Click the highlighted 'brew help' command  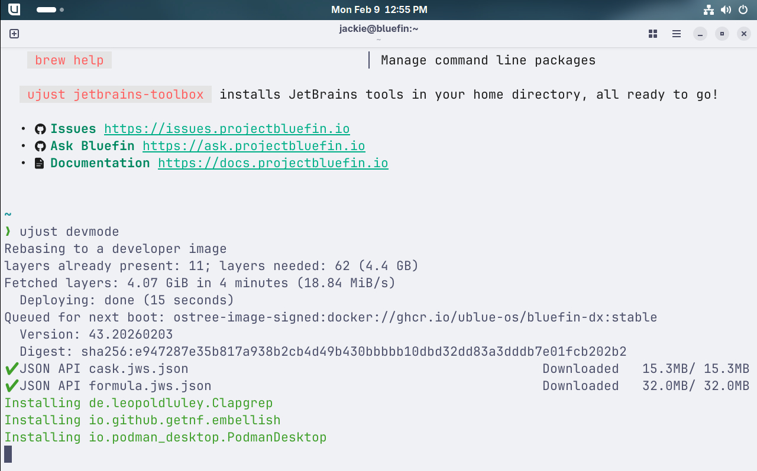click(x=69, y=60)
